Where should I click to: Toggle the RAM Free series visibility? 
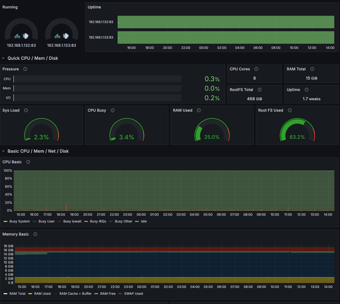108,294
